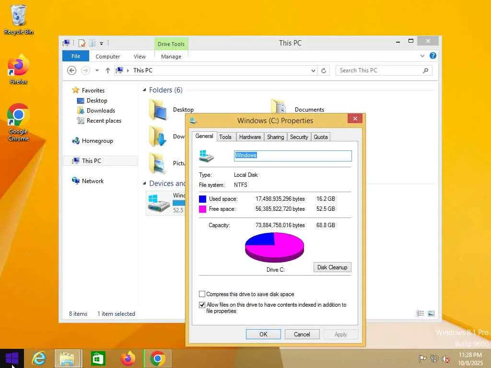Click the Properties quick access toolbar icon

(82, 43)
